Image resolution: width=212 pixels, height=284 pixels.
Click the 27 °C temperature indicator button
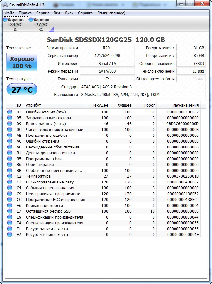coord(22,90)
